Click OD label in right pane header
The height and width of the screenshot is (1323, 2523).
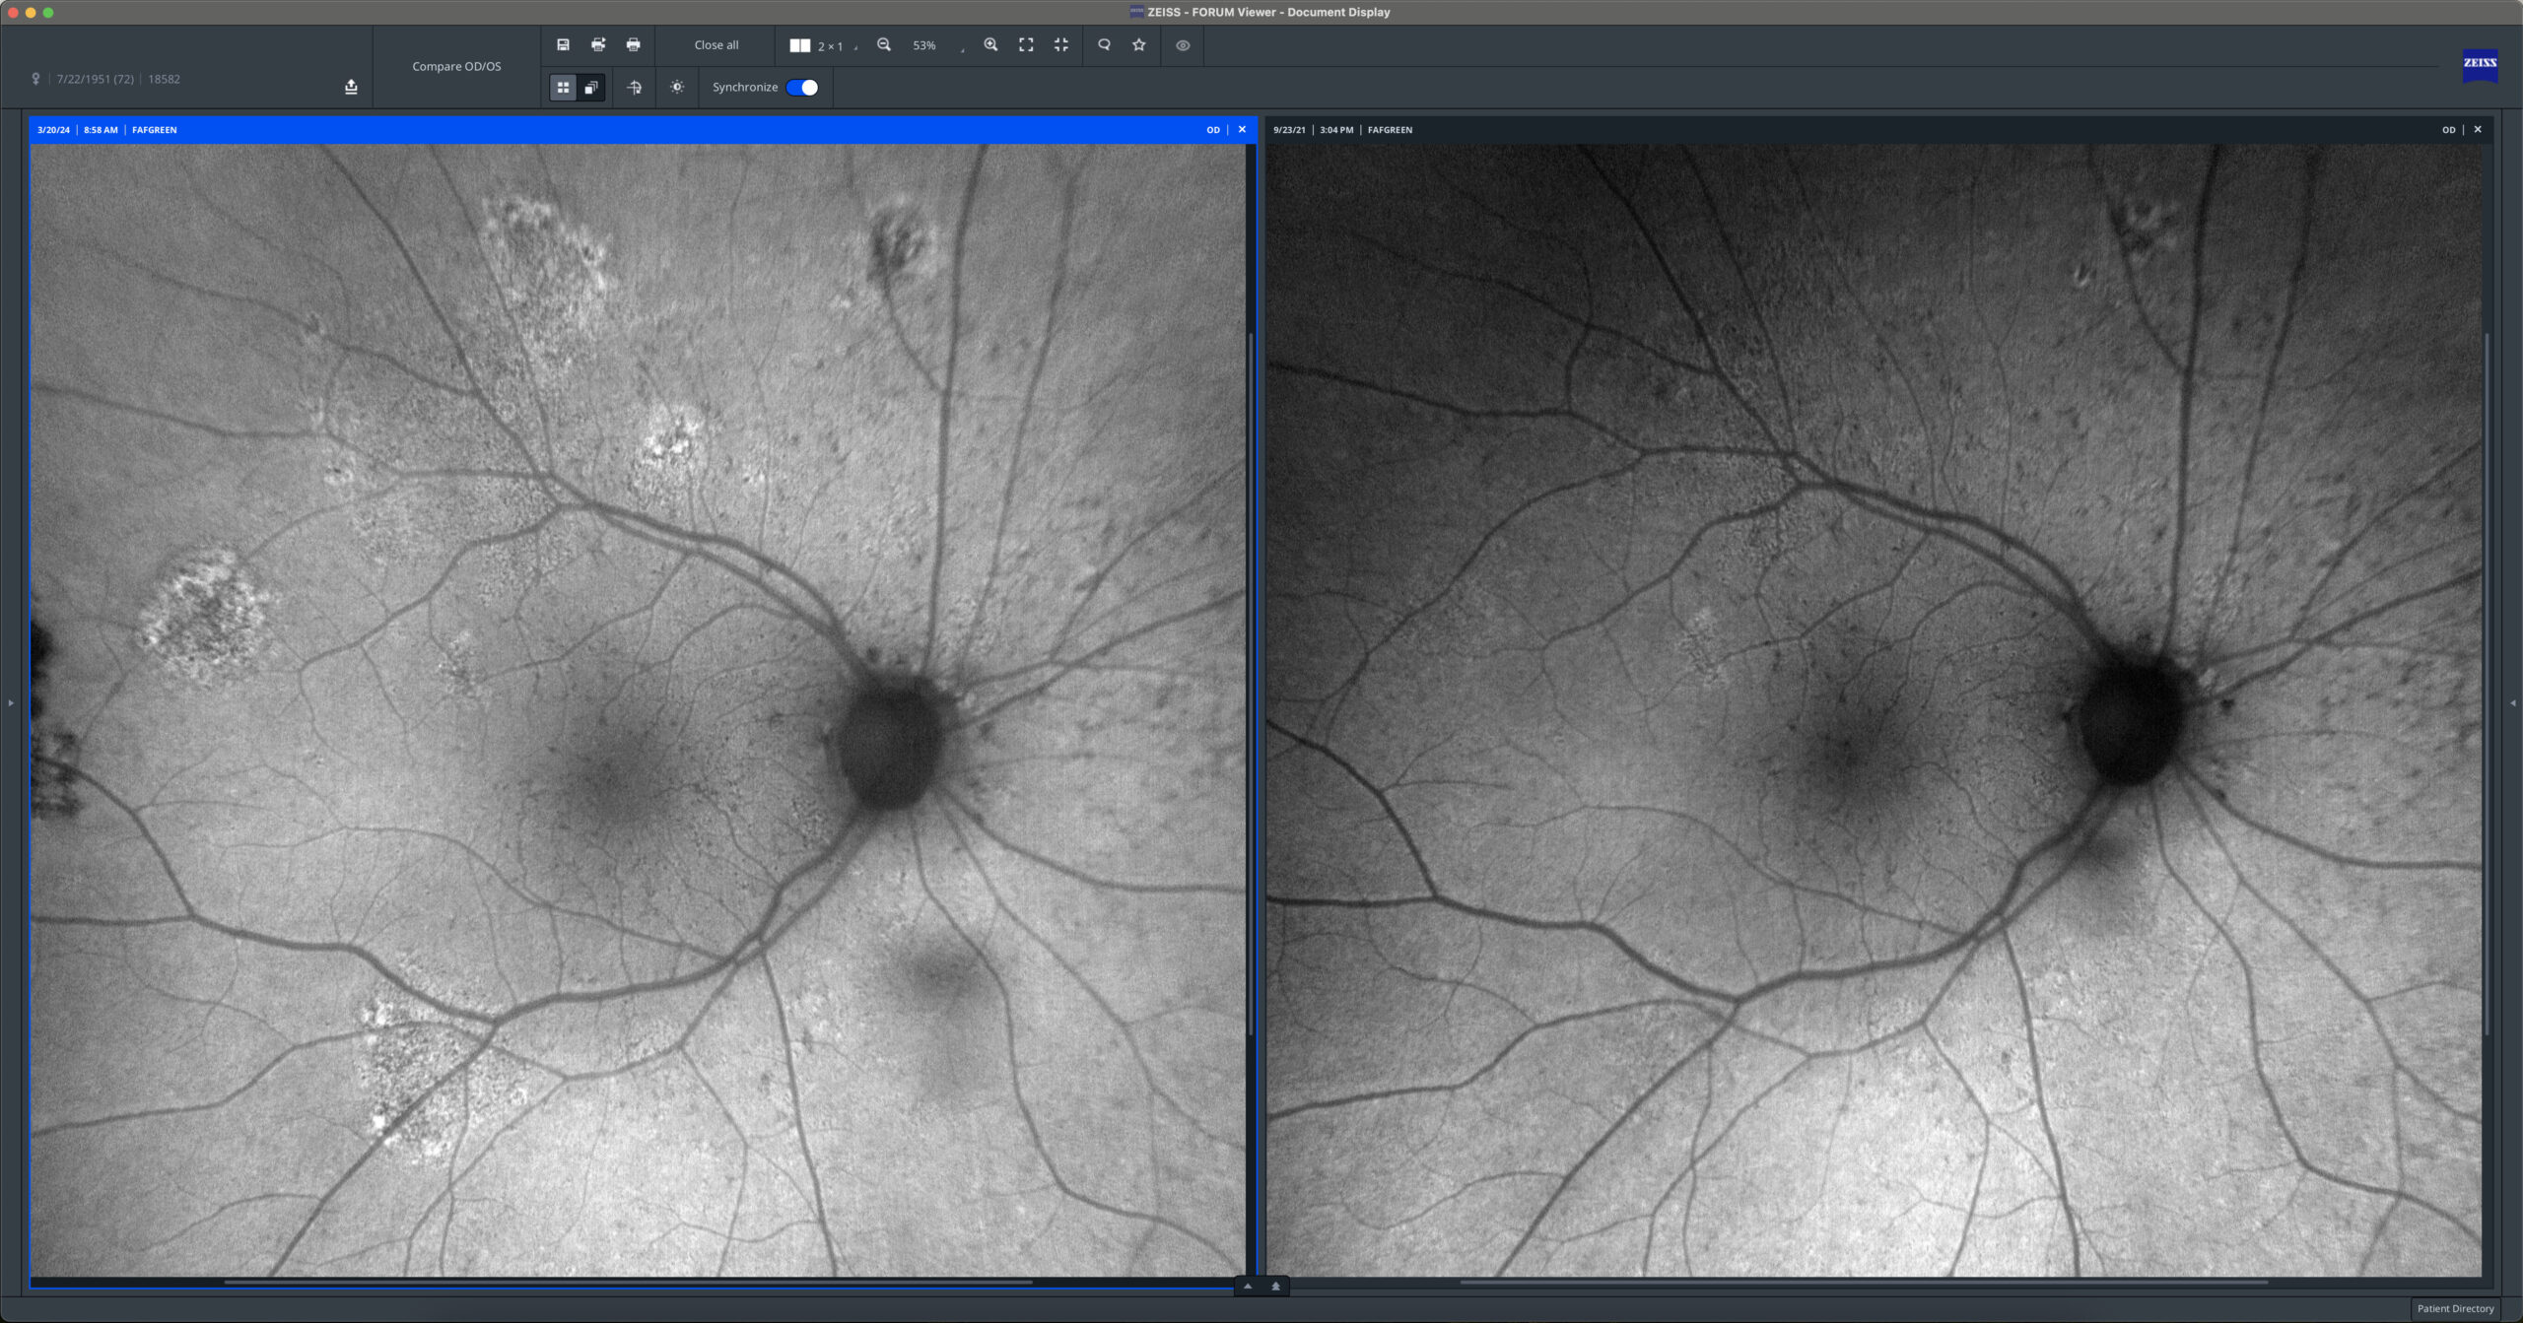click(x=2449, y=130)
